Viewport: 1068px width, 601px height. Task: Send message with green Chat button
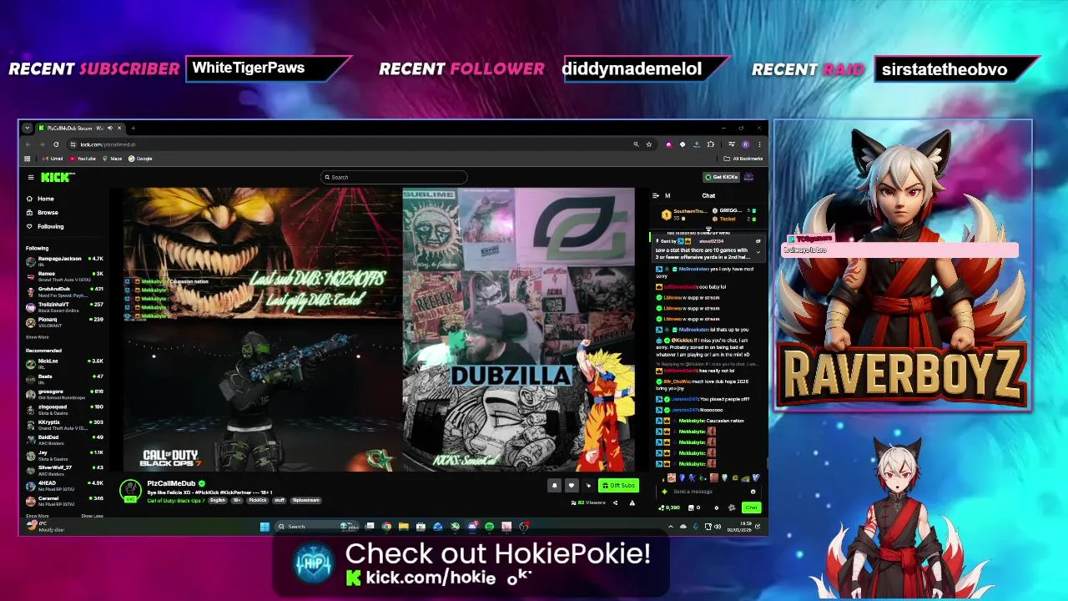coord(752,508)
